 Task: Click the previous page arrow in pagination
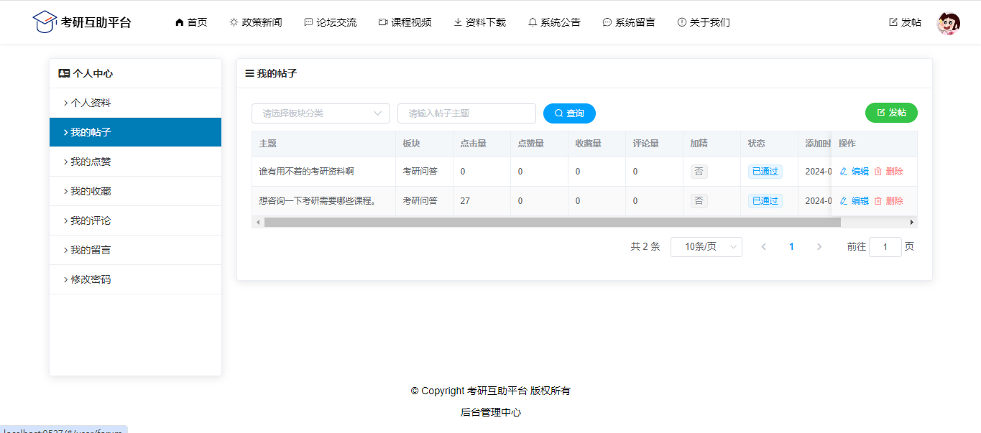763,247
